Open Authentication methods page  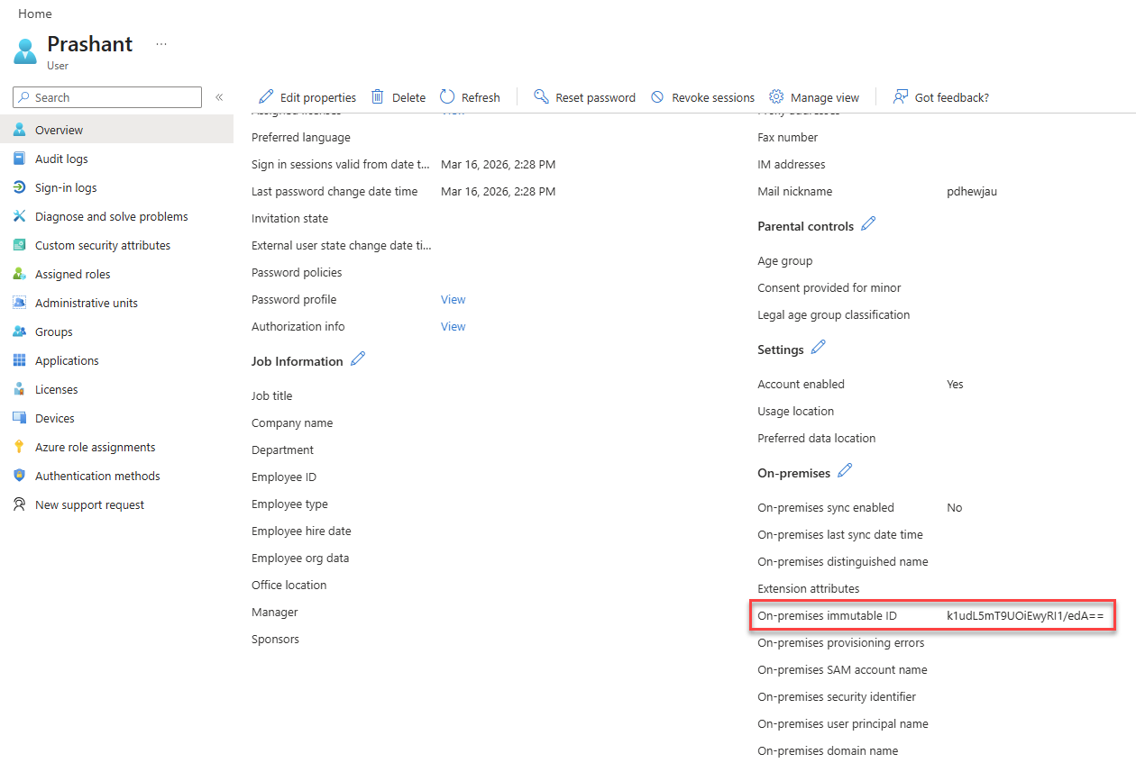tap(97, 476)
